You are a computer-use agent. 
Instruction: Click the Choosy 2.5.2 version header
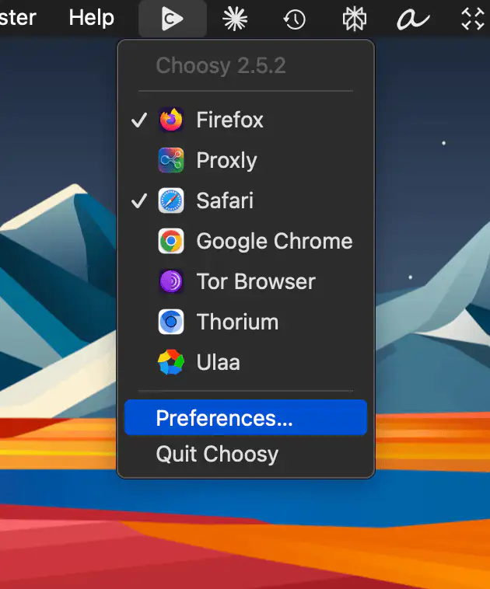[x=221, y=65]
